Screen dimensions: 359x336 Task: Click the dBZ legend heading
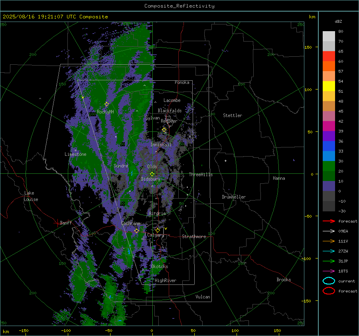(338, 21)
